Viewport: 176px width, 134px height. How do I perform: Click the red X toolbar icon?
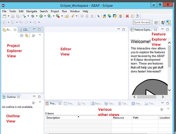tap(127, 16)
